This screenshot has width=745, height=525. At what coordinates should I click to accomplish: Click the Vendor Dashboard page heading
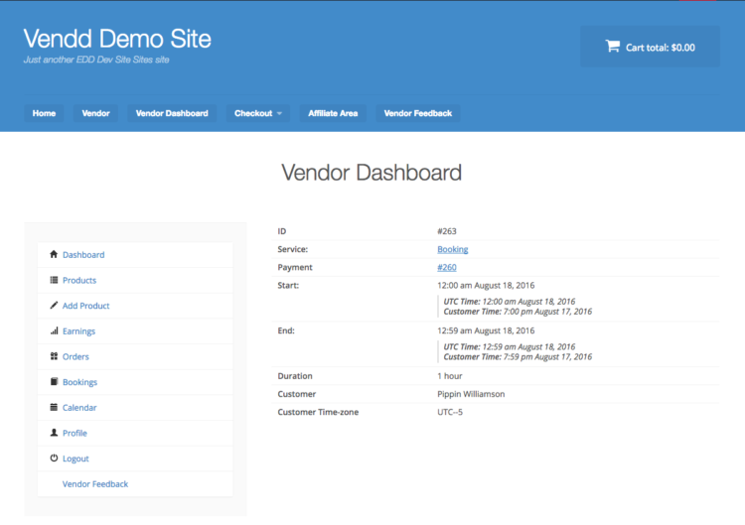point(372,173)
